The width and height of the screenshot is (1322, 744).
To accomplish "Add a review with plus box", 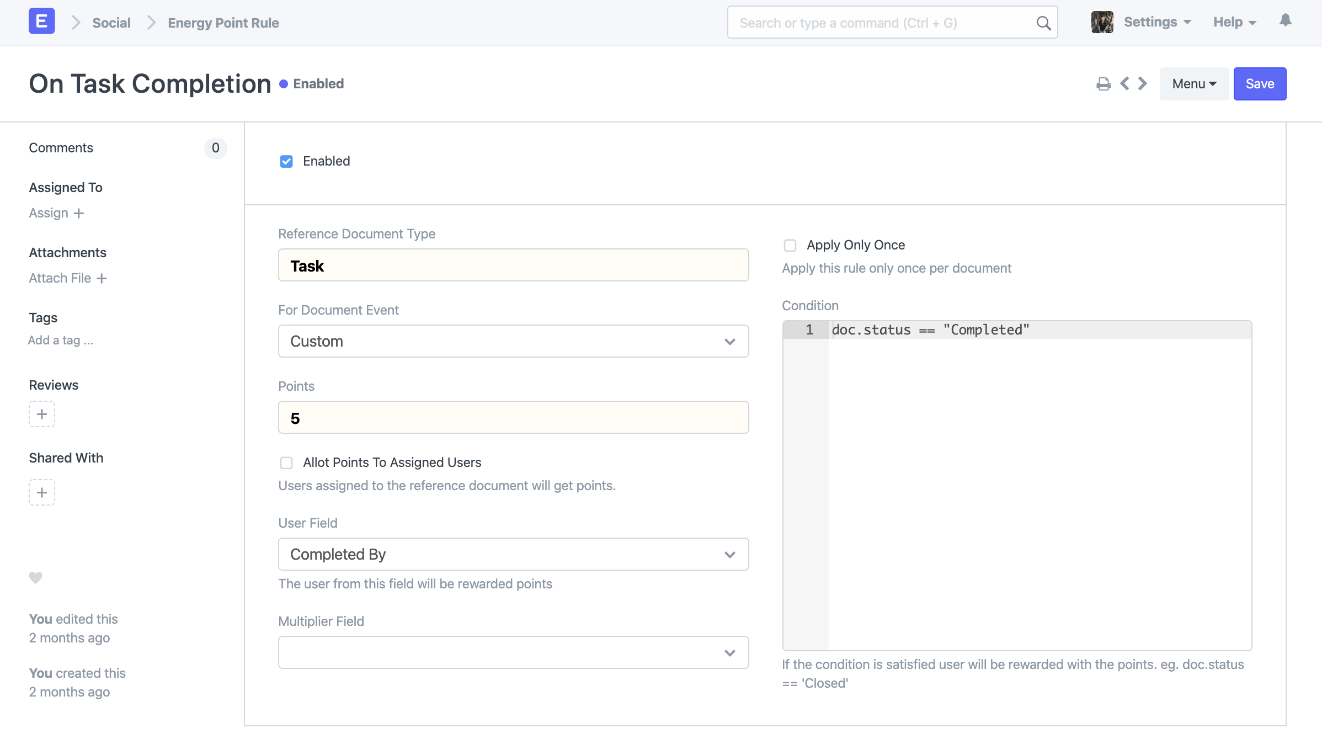I will click(42, 414).
